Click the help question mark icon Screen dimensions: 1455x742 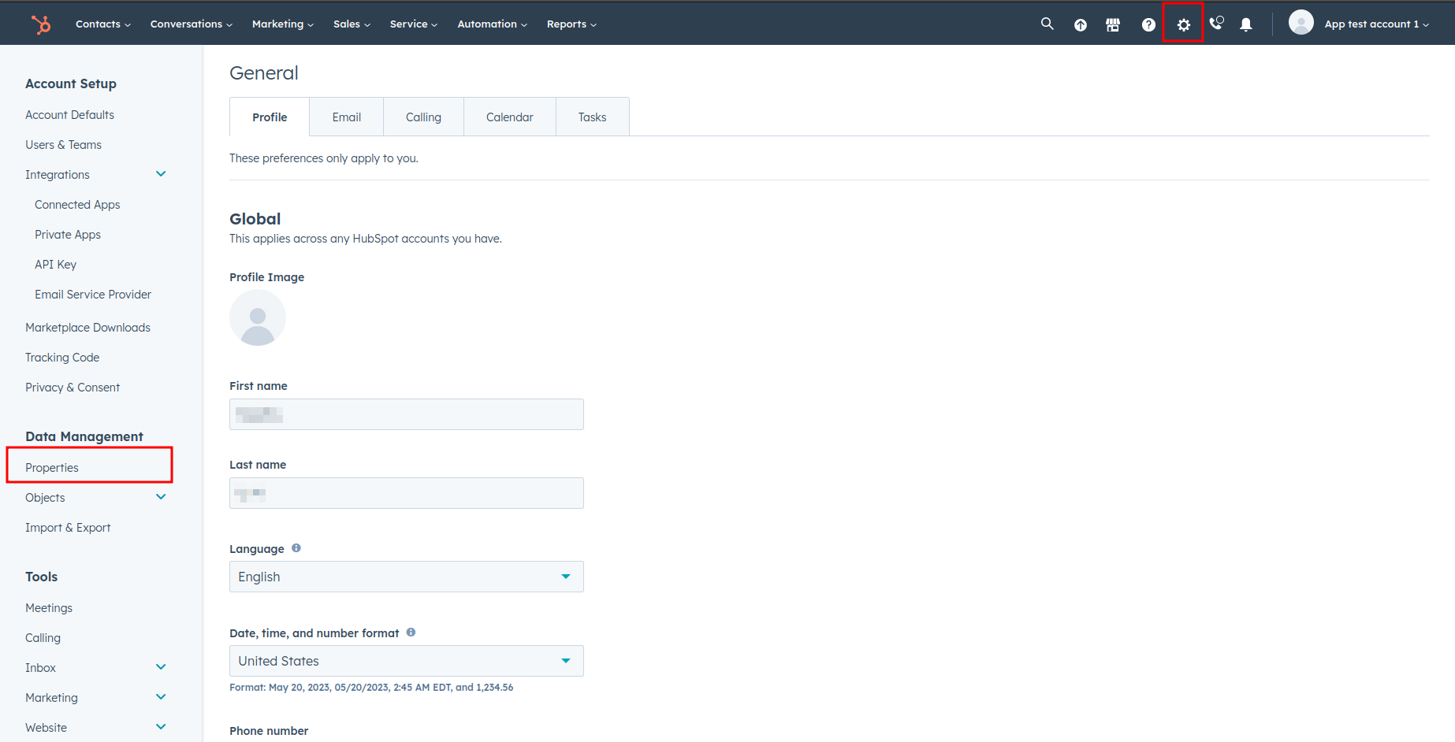(1148, 24)
